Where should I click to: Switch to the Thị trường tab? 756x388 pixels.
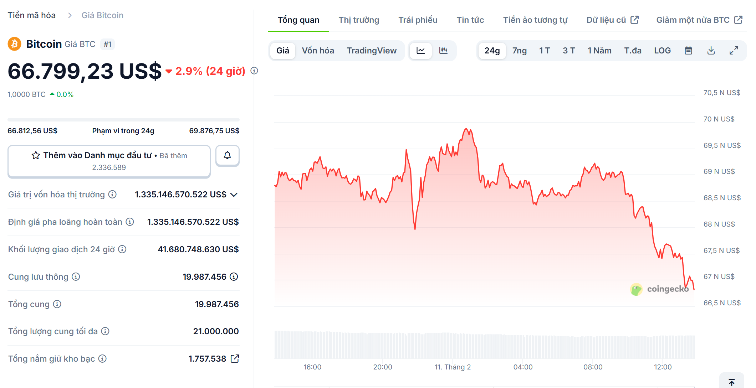pos(359,20)
